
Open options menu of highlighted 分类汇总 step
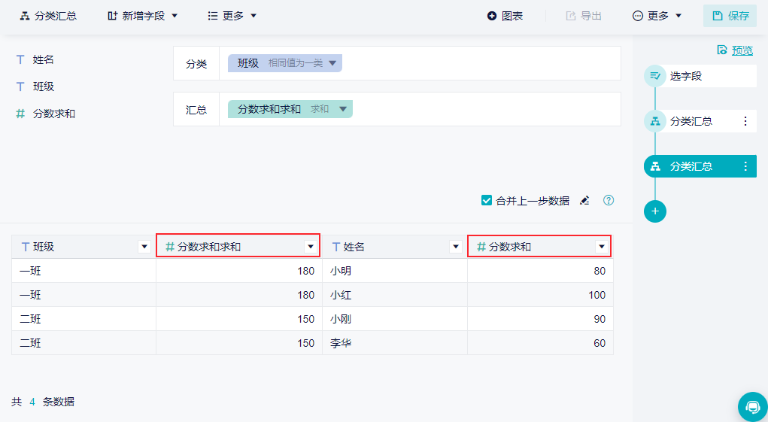(745, 166)
